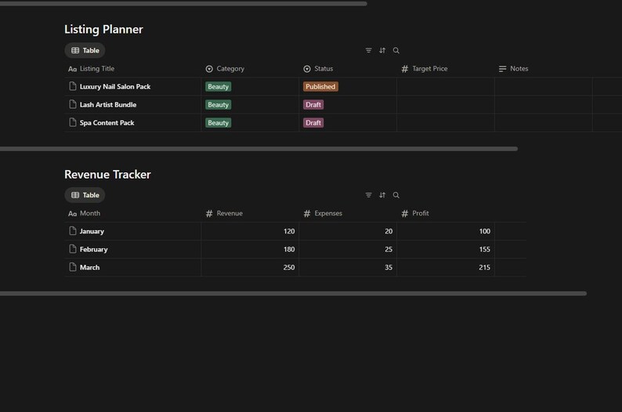The image size is (622, 412).
Task: Select February revenue value 180
Action: point(289,249)
